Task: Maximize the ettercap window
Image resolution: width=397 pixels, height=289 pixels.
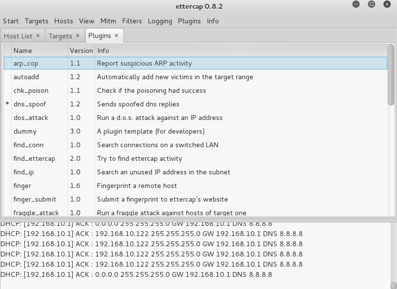Action: pos(371,4)
